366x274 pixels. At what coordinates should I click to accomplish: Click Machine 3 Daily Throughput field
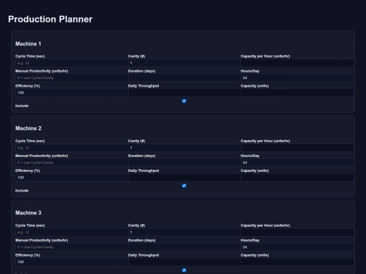pos(184,262)
